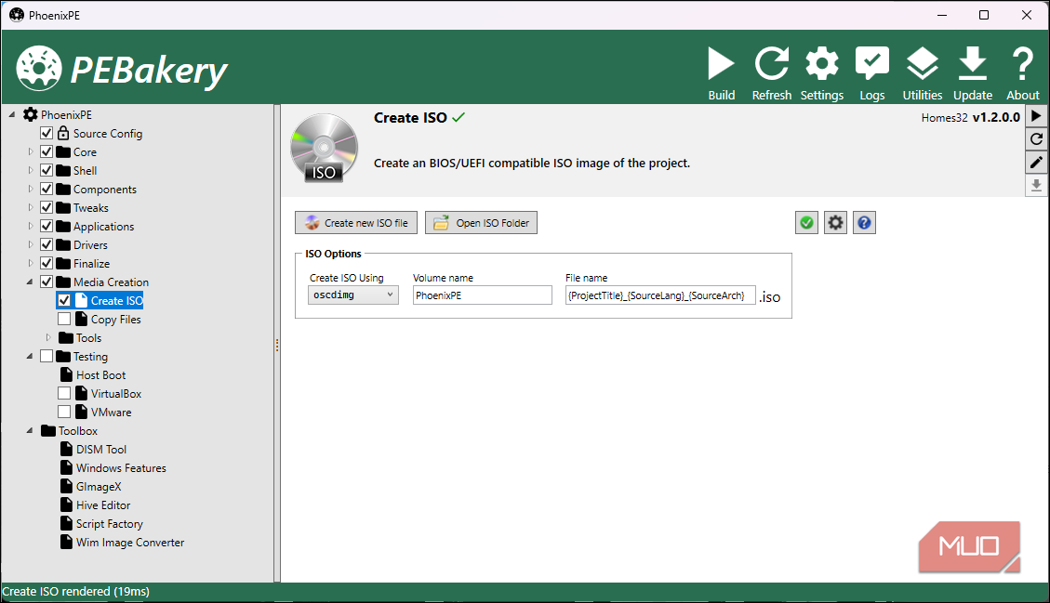The height and width of the screenshot is (603, 1050).
Task: Edit the script with the pencil icon
Action: [x=1036, y=162]
